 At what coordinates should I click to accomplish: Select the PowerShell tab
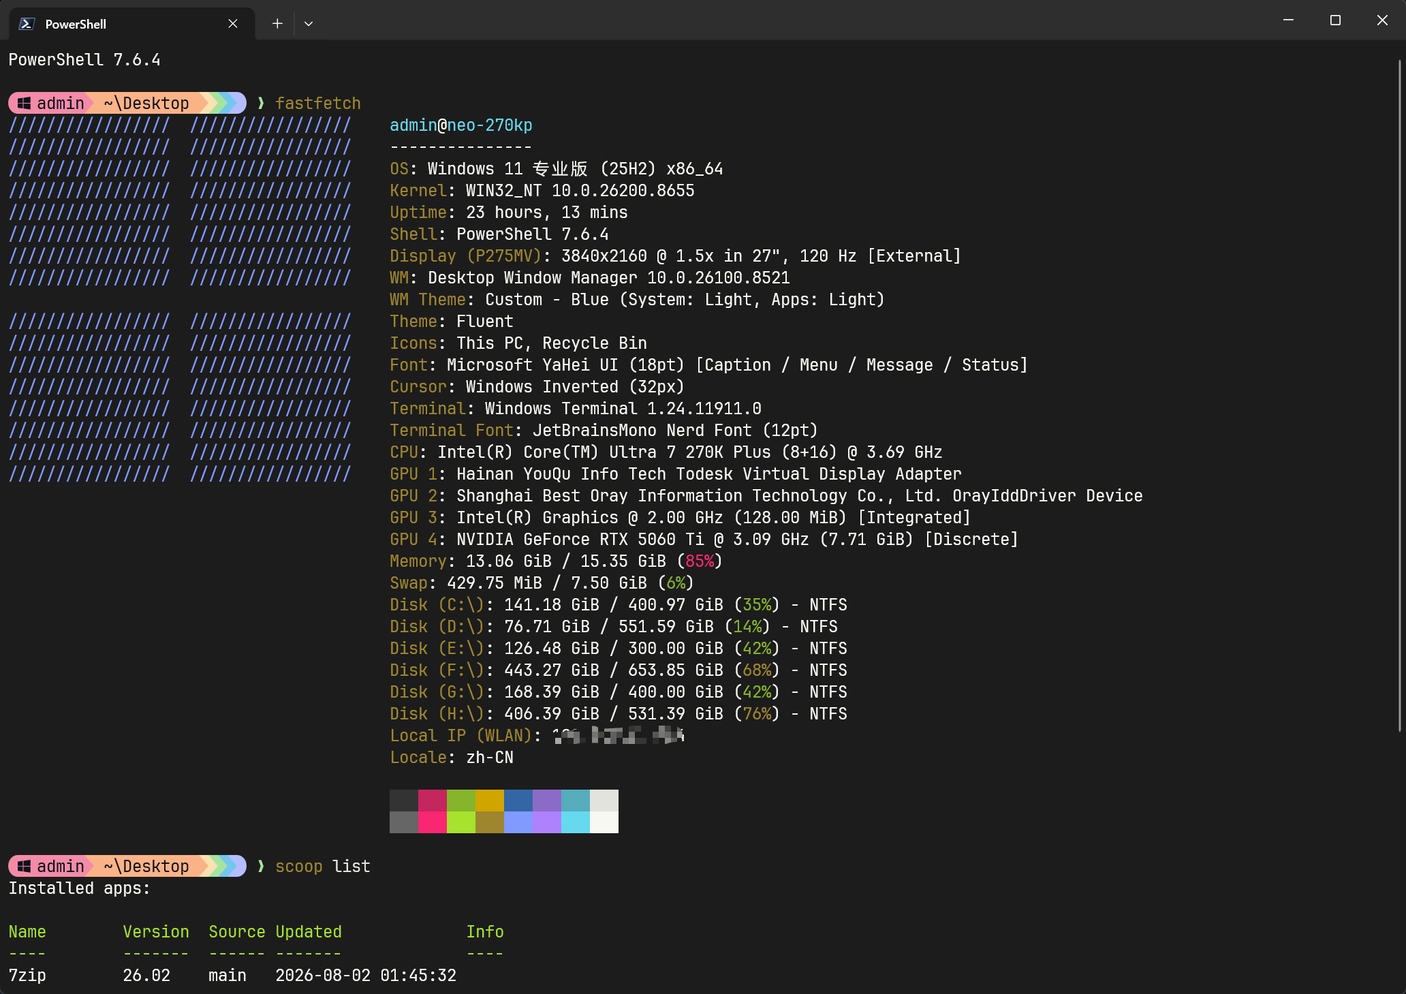132,24
